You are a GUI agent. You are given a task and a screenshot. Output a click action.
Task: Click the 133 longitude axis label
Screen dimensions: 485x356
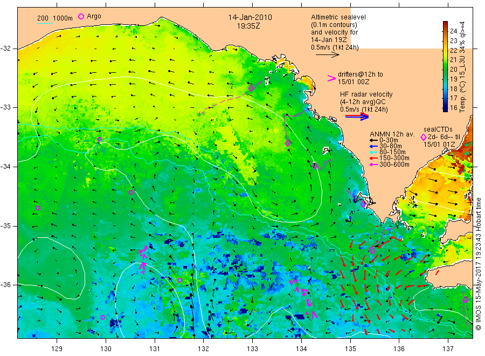click(252, 349)
